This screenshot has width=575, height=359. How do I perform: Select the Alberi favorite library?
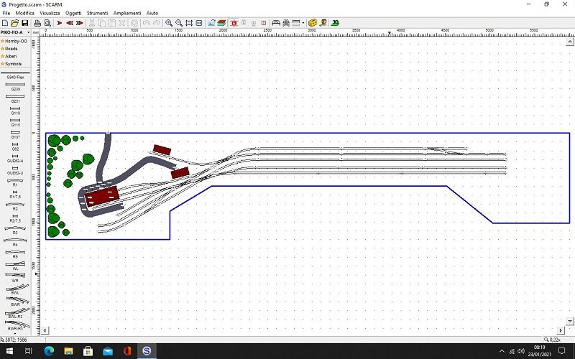[13, 56]
